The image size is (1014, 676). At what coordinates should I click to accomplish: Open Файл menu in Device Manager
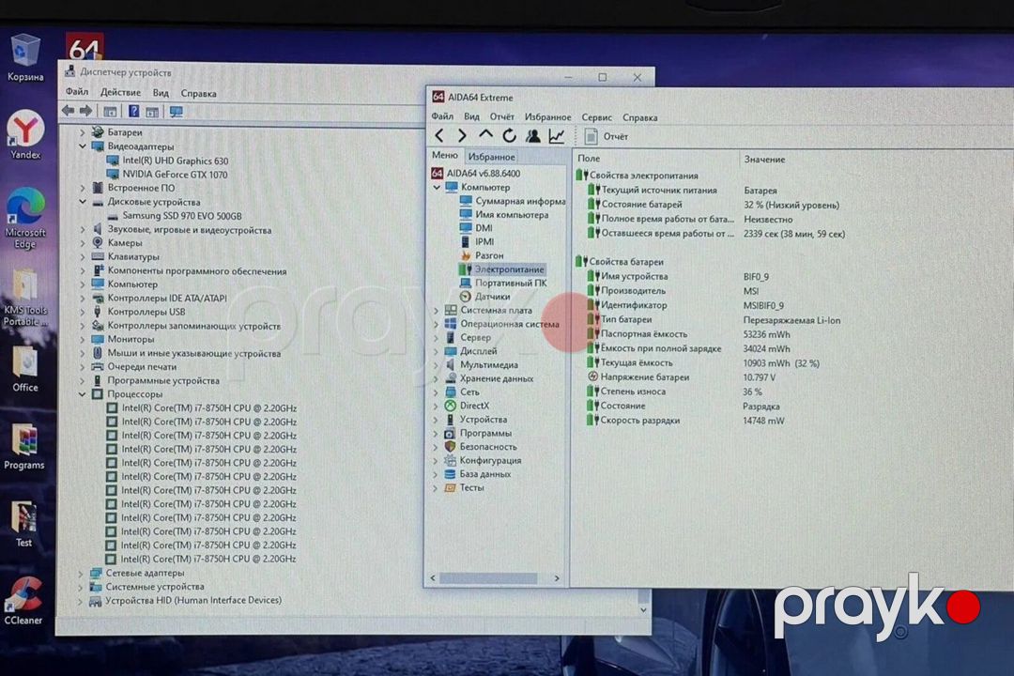point(76,93)
